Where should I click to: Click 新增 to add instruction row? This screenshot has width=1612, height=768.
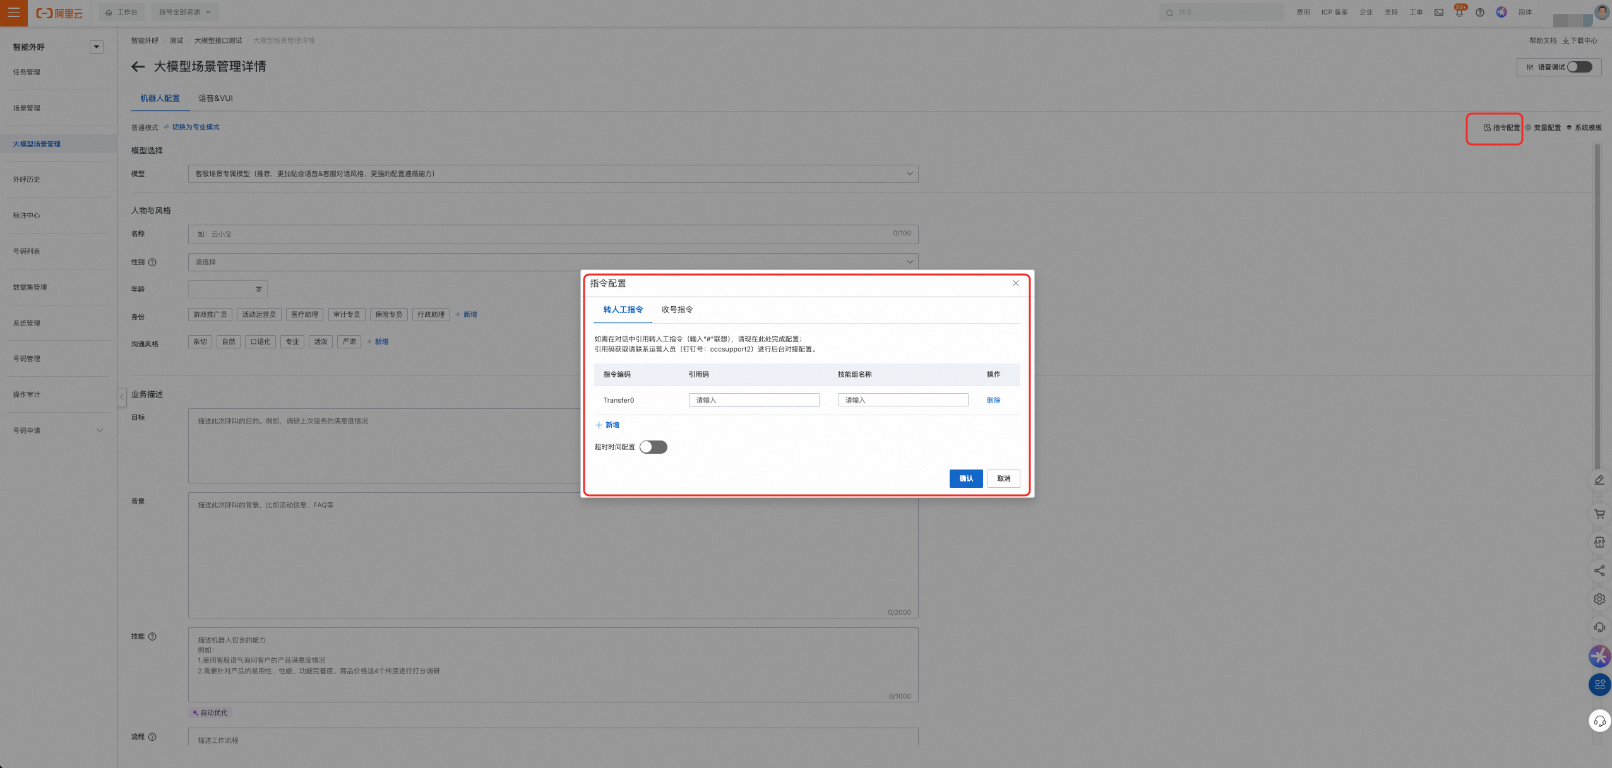point(607,425)
